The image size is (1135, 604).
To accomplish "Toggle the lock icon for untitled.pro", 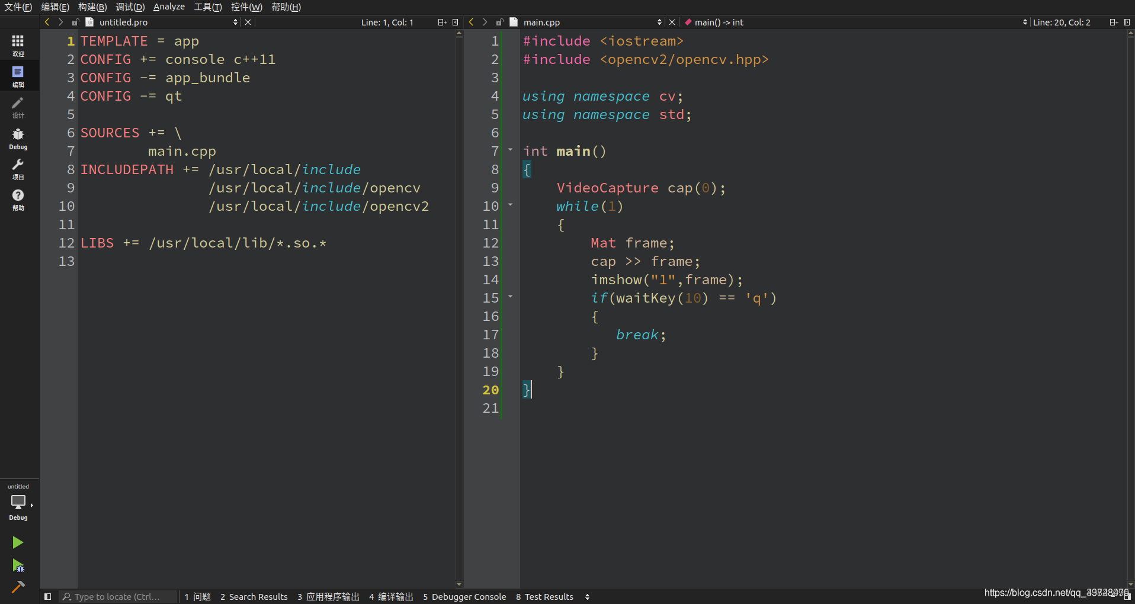I will [75, 22].
